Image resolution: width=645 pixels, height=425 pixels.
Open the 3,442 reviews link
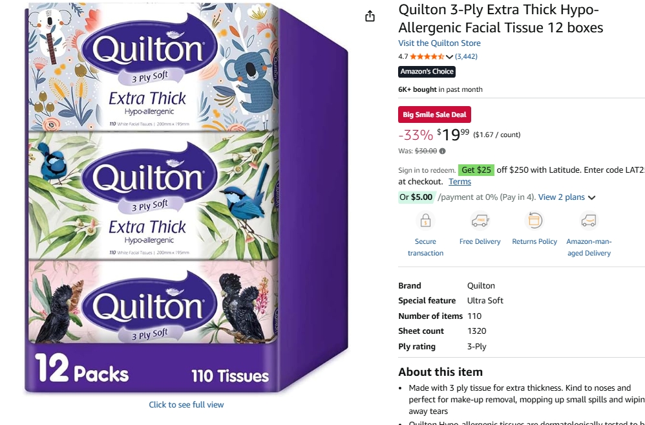[466, 56]
